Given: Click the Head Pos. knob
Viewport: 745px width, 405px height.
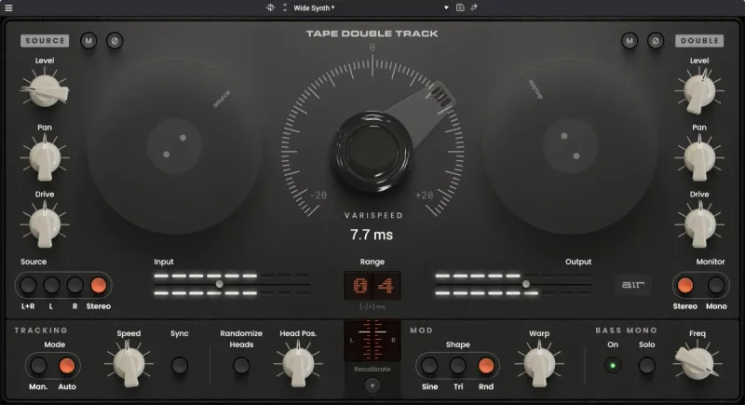Looking at the screenshot, I should pyautogui.click(x=298, y=364).
